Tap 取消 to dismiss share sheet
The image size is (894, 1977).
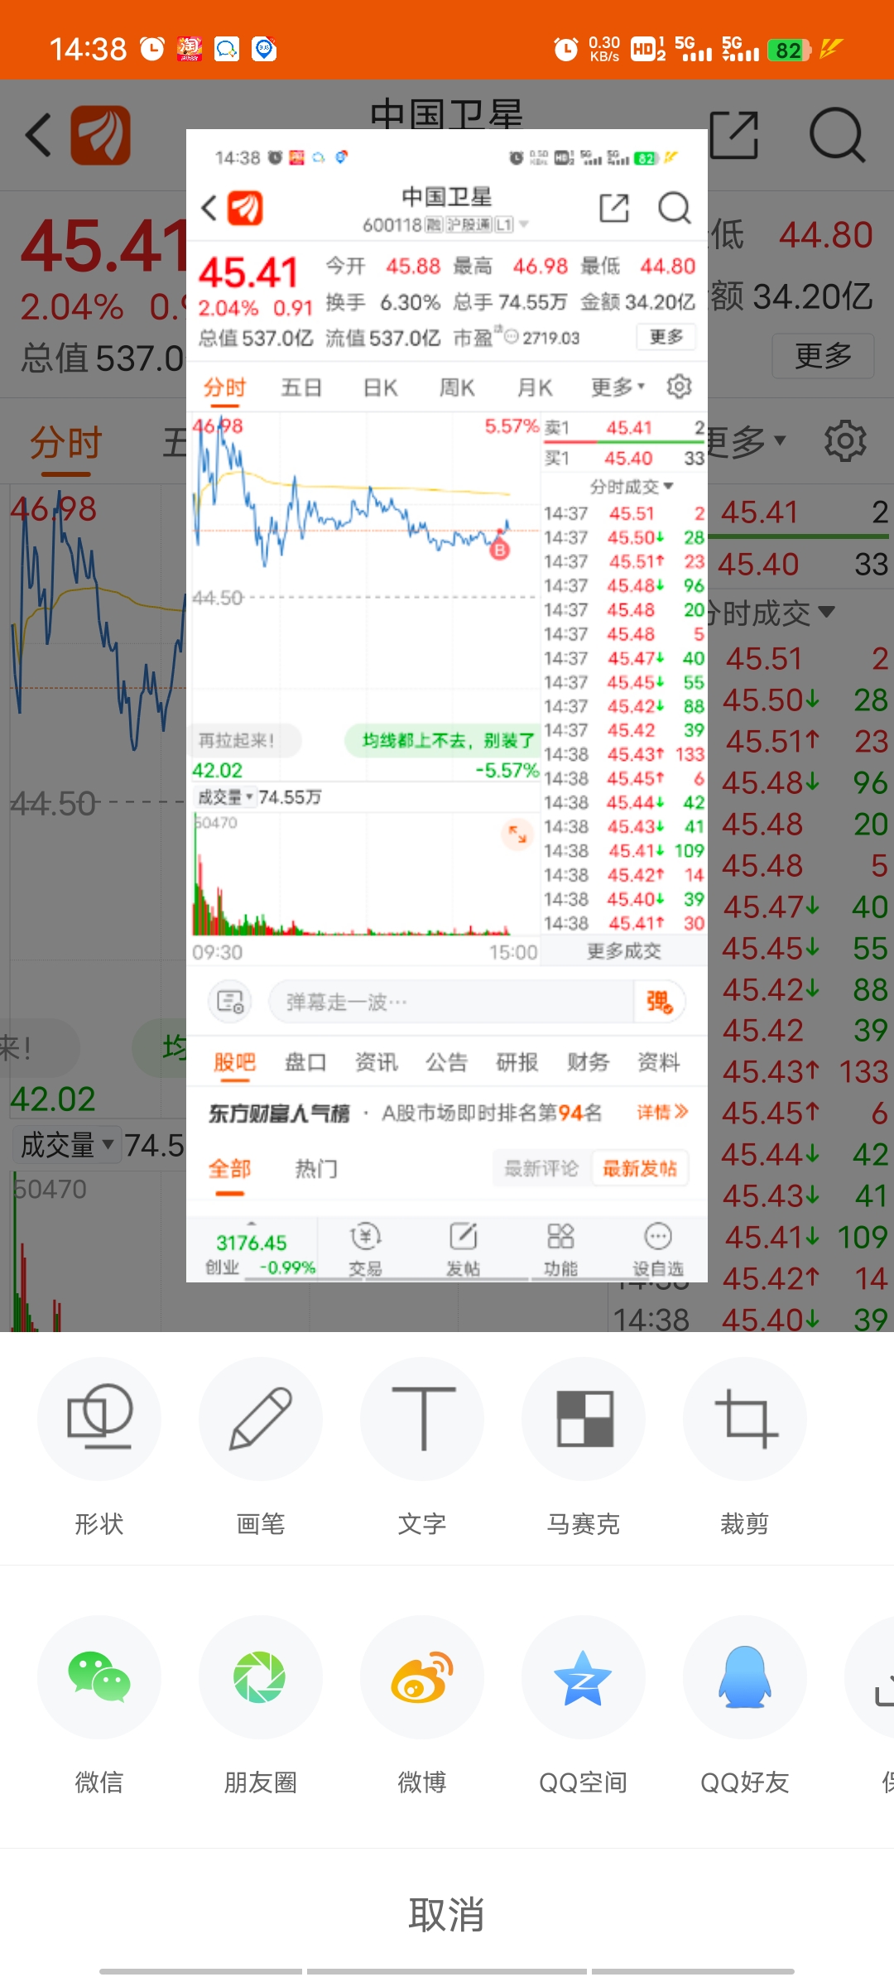[x=447, y=1914]
